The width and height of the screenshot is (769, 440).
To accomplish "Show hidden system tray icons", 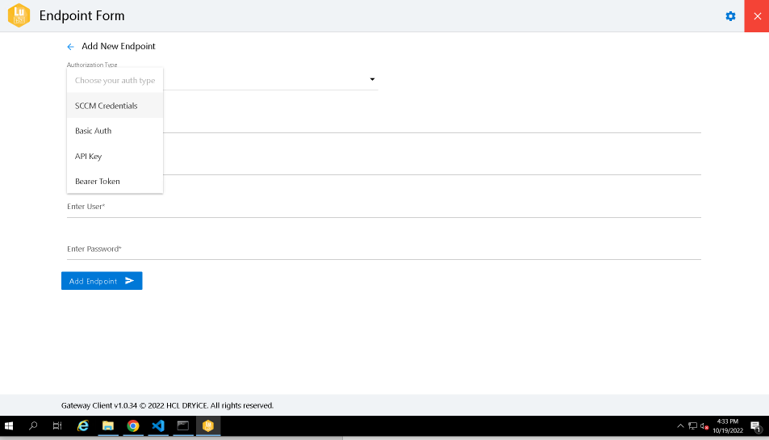I will tap(680, 425).
